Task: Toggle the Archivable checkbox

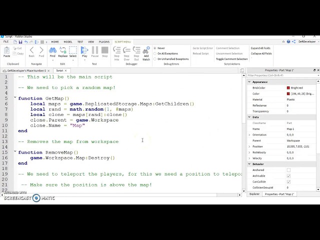Action: pyautogui.click(x=288, y=176)
